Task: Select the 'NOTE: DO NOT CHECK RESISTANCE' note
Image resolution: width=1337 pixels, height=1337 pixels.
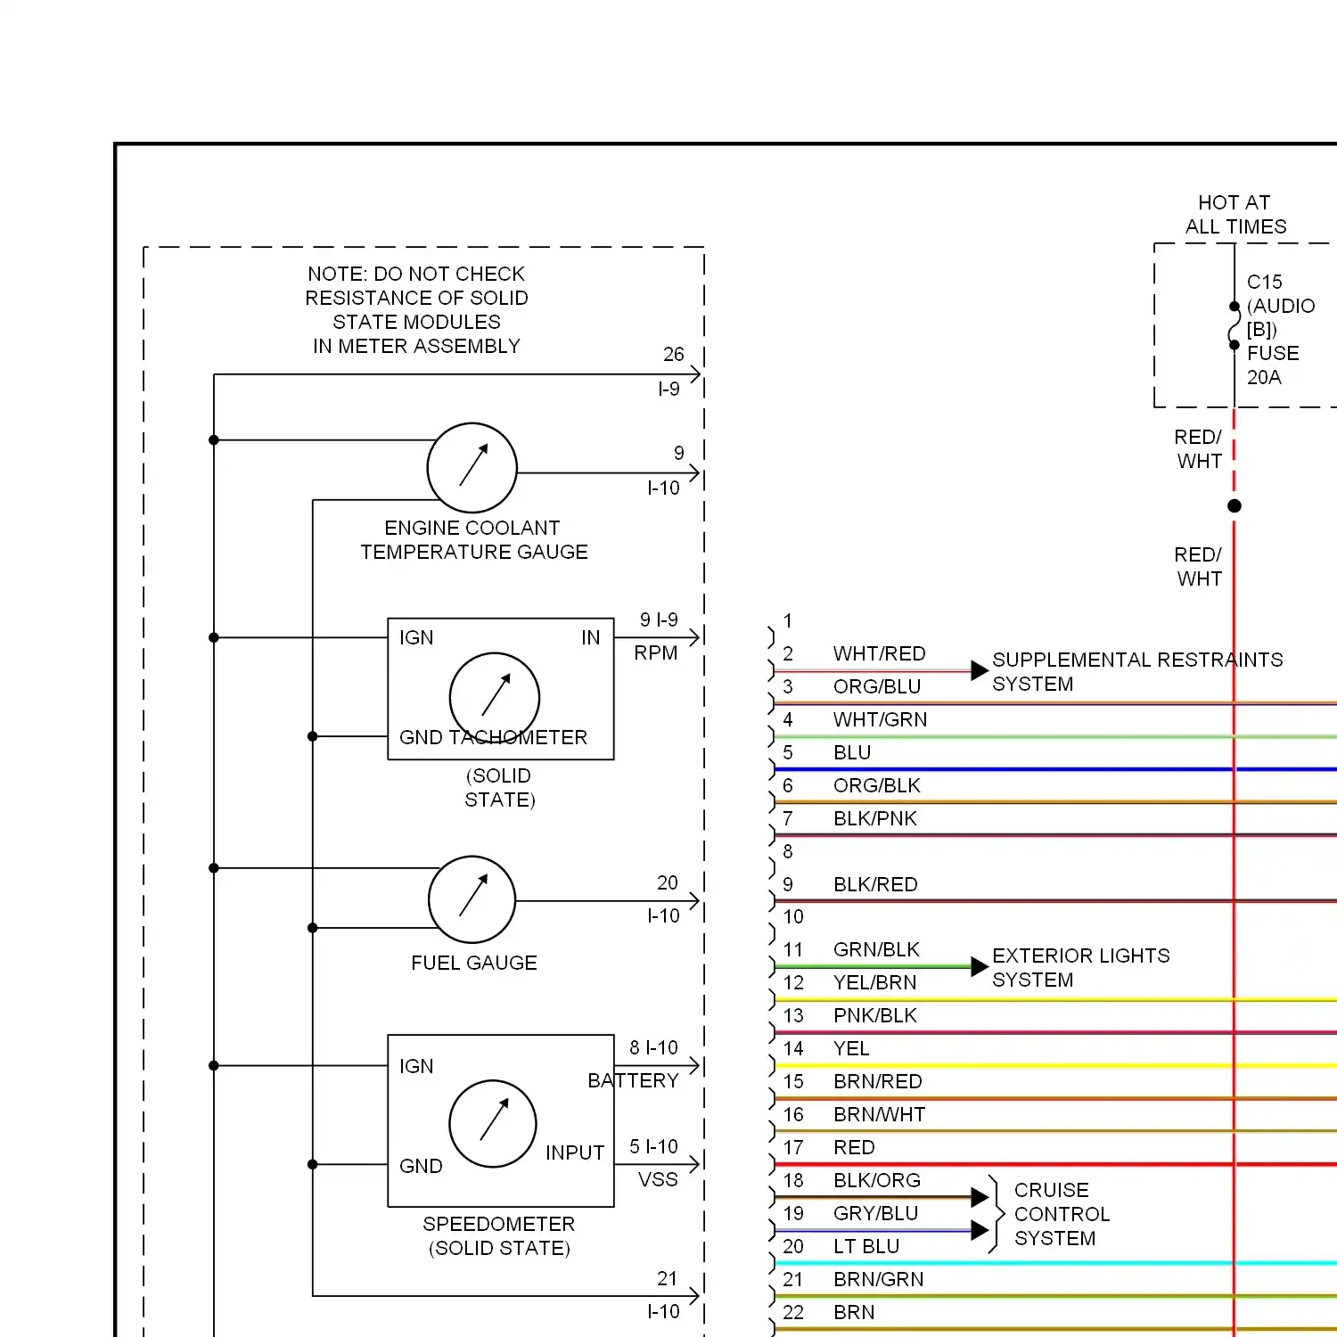Action: tap(416, 309)
